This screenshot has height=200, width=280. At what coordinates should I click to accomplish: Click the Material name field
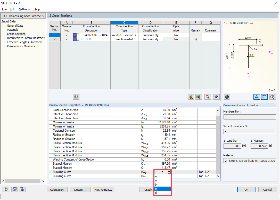[250, 161]
